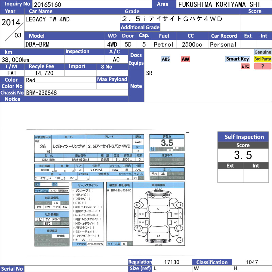Click the month value 03
Image resolution: width=272 pixels, height=272 pixels.
click(18, 35)
